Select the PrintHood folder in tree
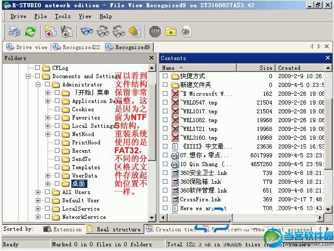Image resolution: width=334 pixels, height=251 pixels. [86, 142]
